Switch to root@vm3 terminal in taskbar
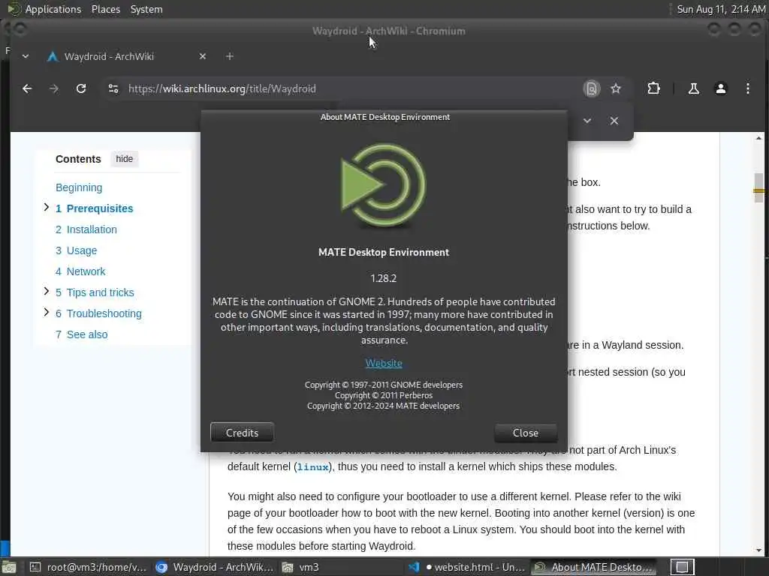This screenshot has width=769, height=576. [89, 567]
